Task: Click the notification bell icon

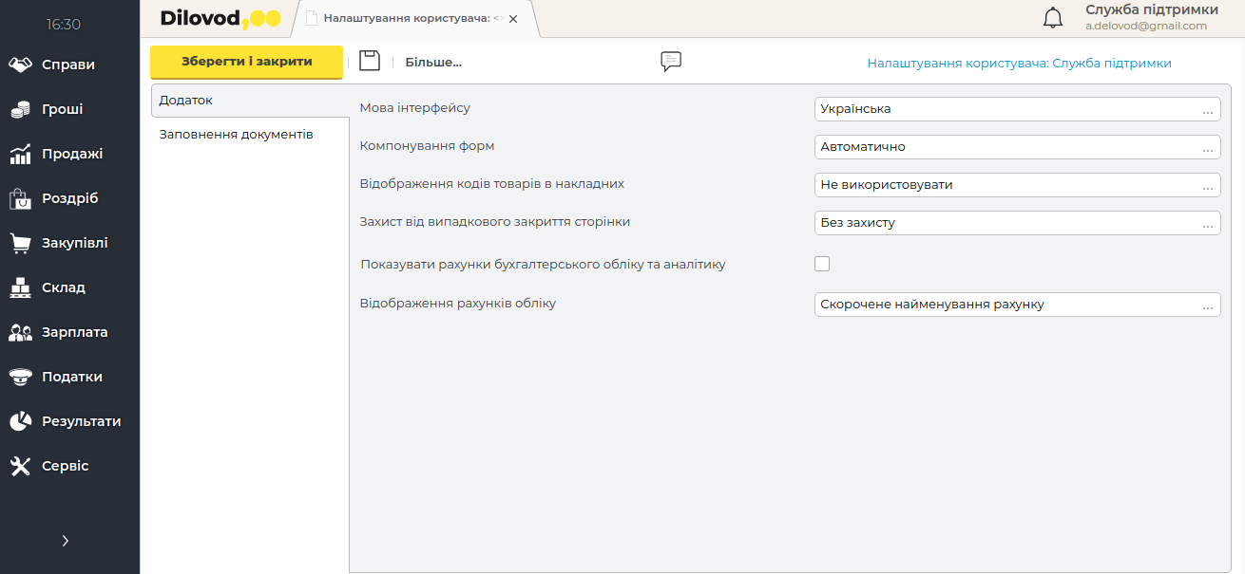Action: 1053,18
